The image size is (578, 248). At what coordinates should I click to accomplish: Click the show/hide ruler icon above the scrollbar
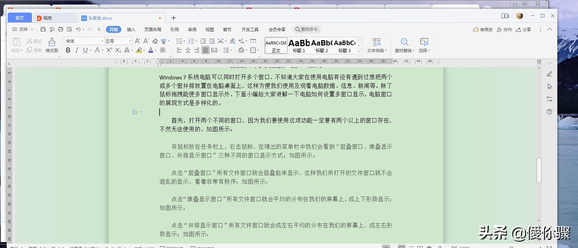[x=539, y=62]
